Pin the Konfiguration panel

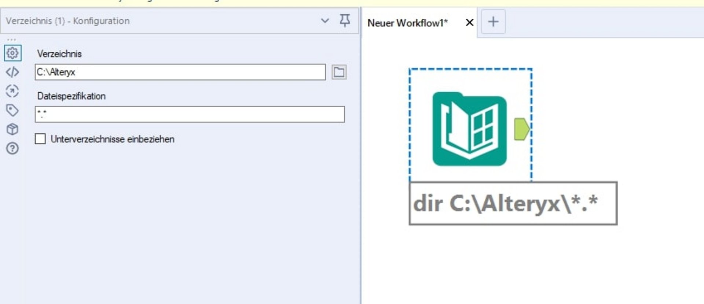coord(345,21)
